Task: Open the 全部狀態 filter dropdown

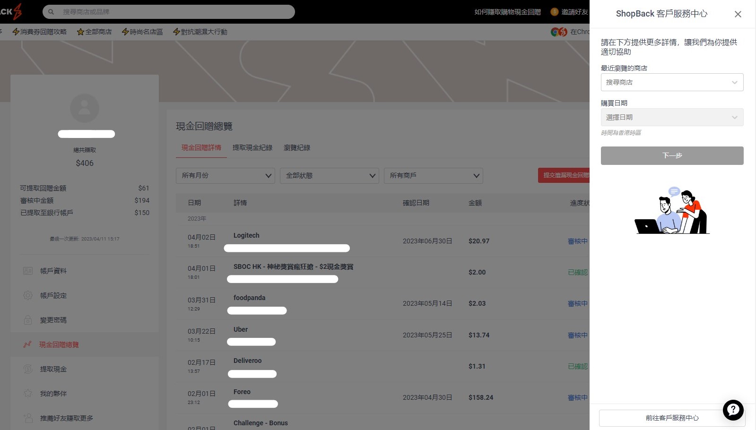Action: [329, 175]
